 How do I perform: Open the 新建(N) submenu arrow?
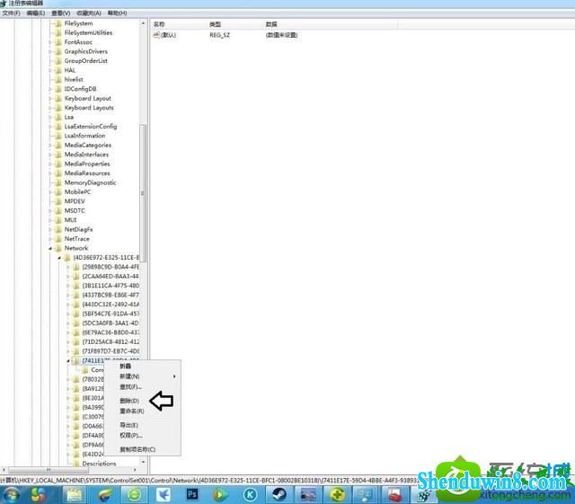click(174, 376)
